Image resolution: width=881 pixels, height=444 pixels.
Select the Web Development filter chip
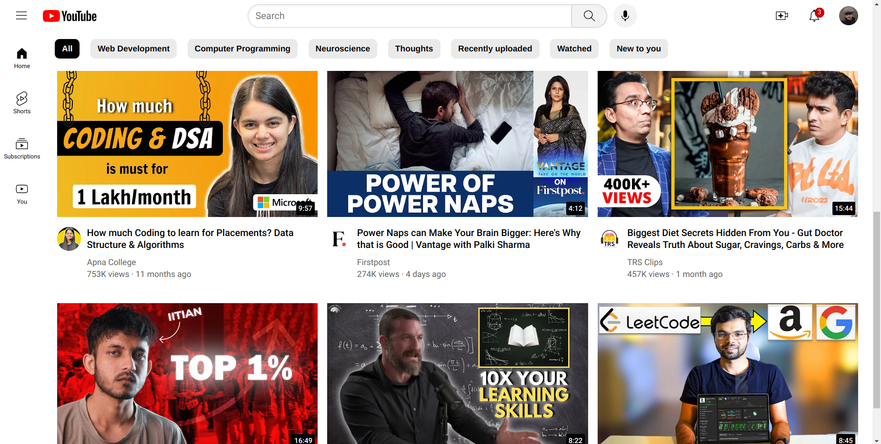[133, 49]
